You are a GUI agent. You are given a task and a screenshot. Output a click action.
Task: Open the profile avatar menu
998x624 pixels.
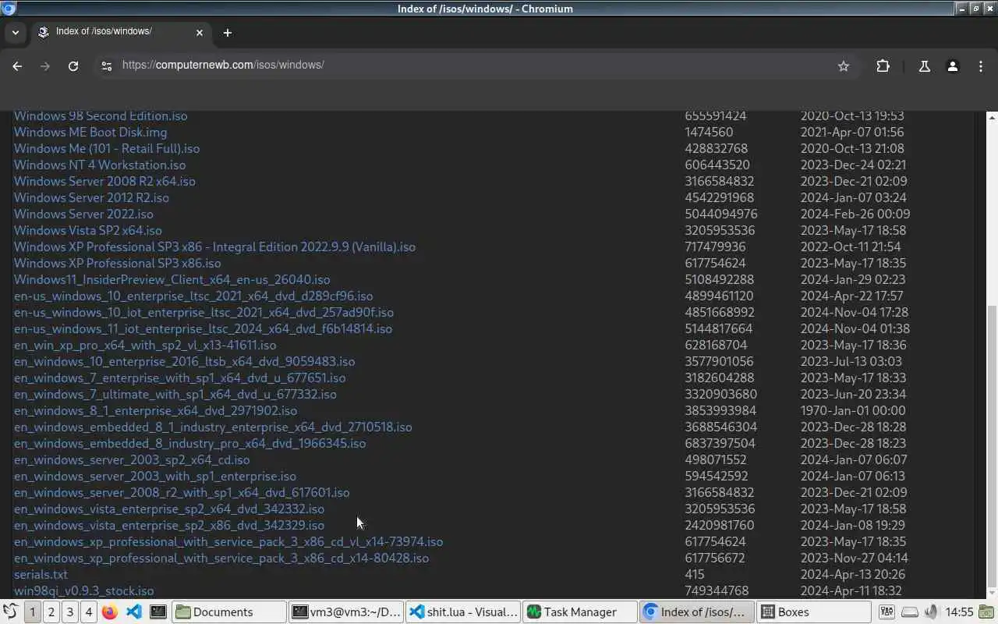click(x=952, y=66)
